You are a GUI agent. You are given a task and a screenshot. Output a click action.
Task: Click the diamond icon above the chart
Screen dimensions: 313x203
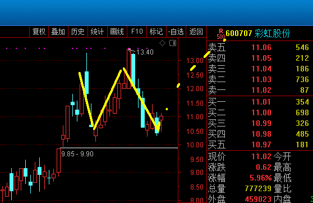162,43
